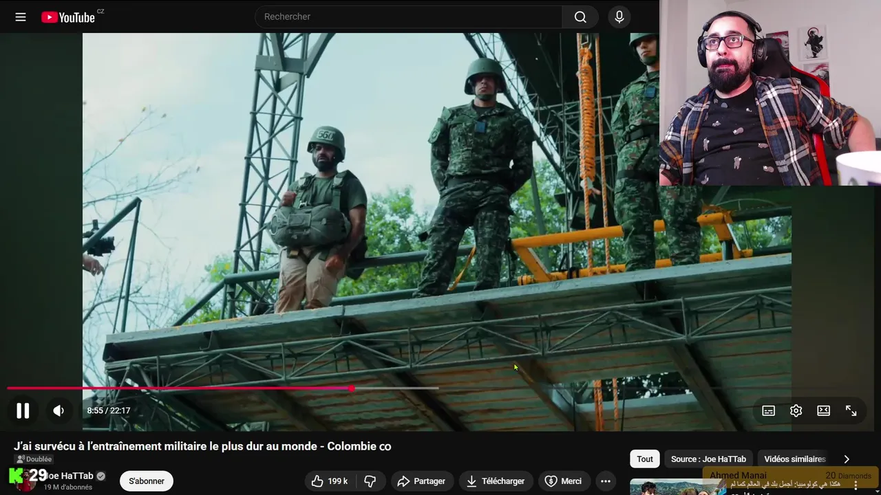This screenshot has width=881, height=495.
Task: Click the playhead dot on the progress bar
Action: [352, 388]
